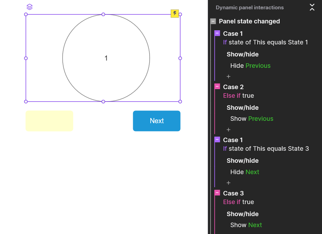Select the condition state equals State 1

[268, 42]
